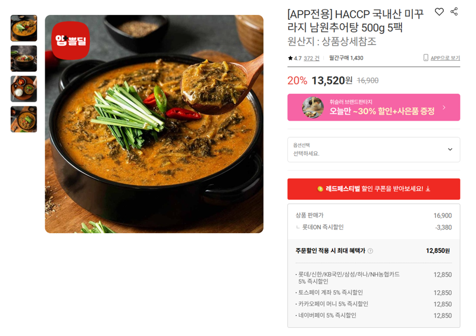Open the 372 건 reviews link
The image size is (476, 336).
pos(311,58)
